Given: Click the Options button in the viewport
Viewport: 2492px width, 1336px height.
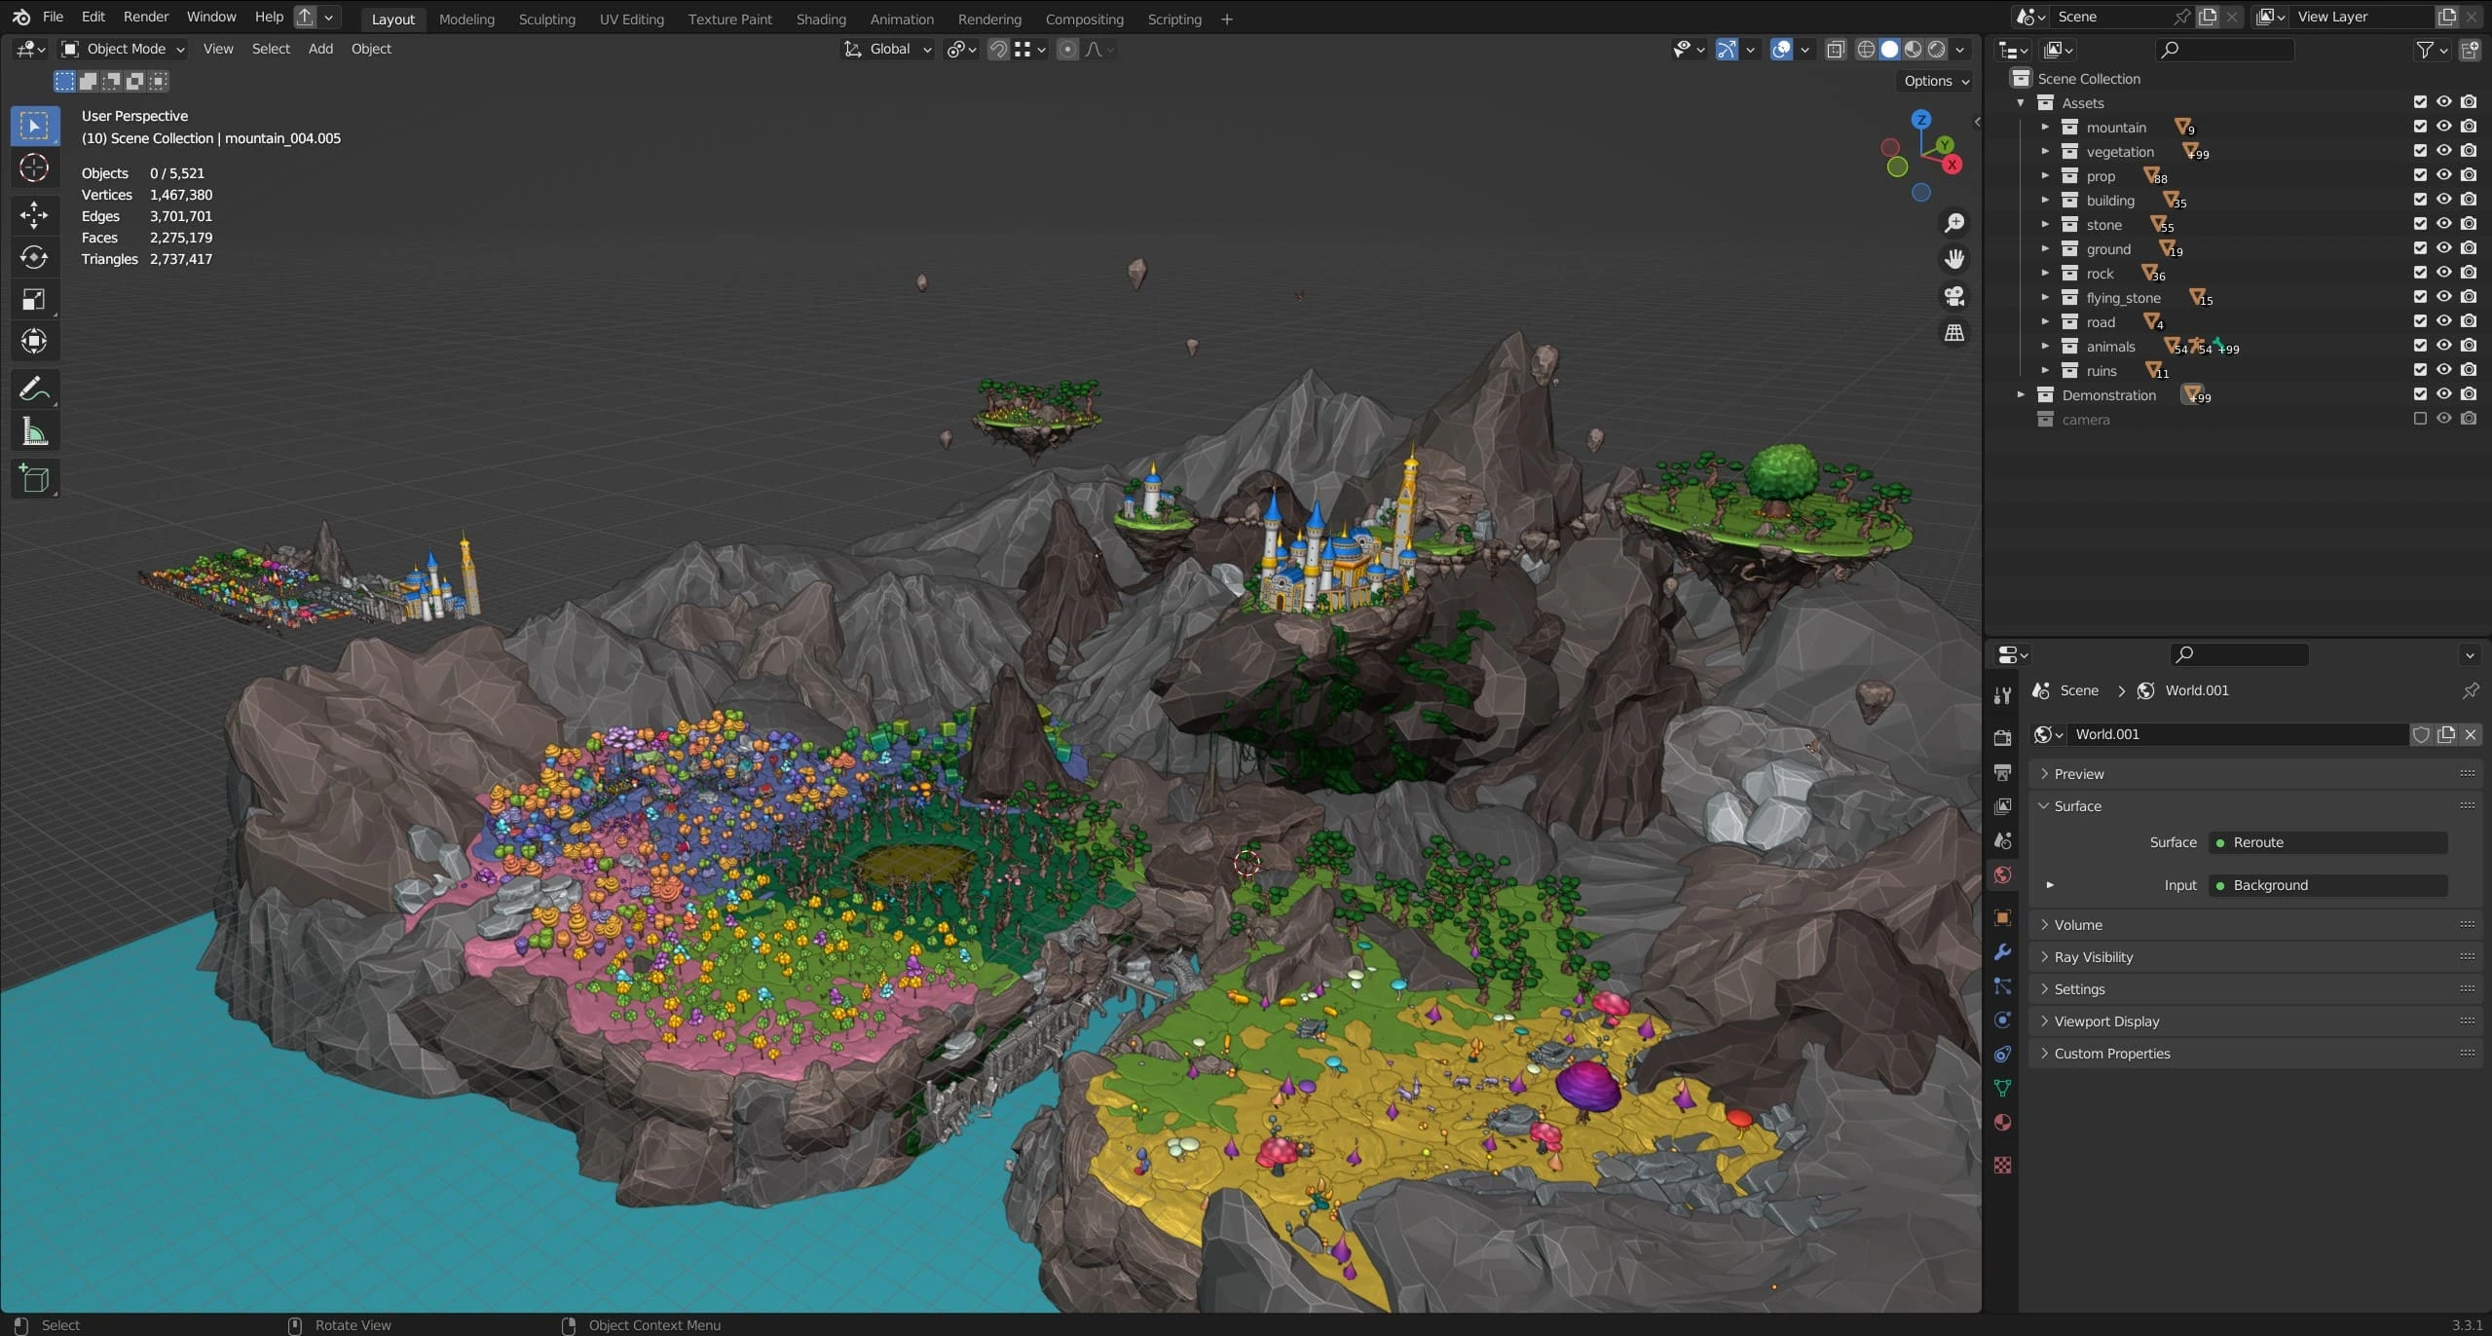Looking at the screenshot, I should 1936,81.
